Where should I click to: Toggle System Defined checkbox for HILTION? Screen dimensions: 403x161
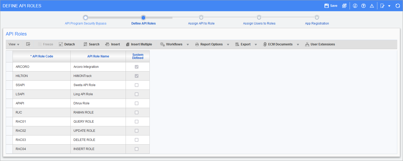coord(137,76)
